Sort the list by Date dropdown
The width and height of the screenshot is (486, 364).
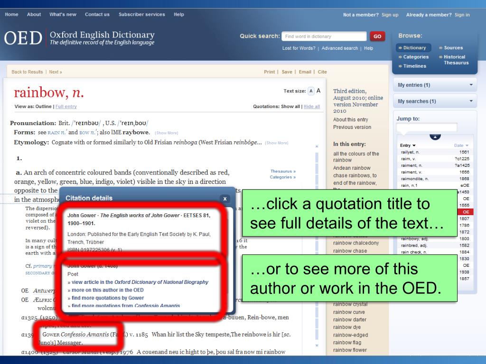(461, 146)
